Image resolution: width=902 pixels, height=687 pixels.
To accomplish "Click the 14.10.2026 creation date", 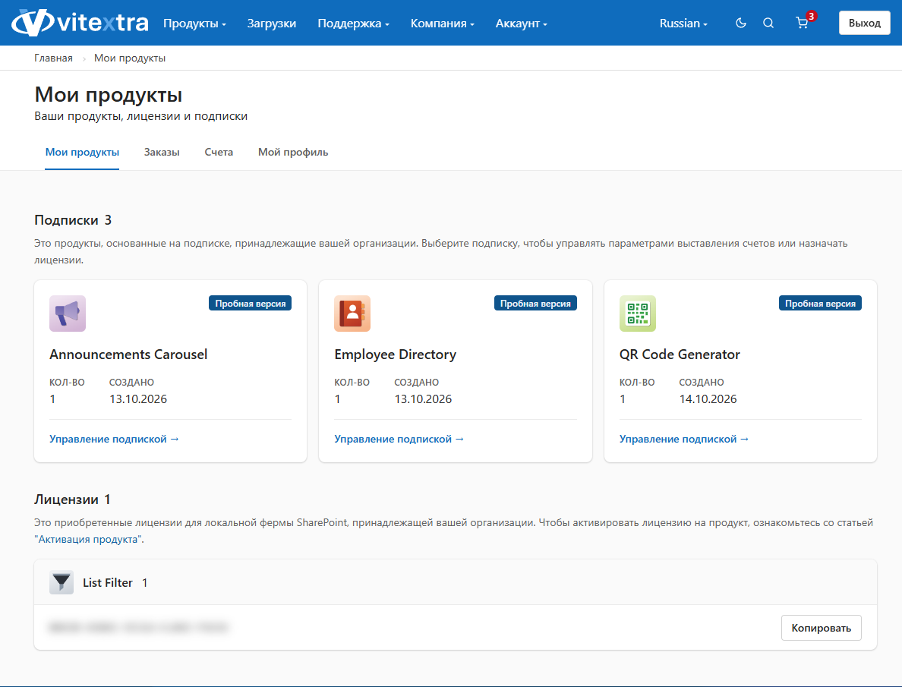I will pyautogui.click(x=708, y=399).
